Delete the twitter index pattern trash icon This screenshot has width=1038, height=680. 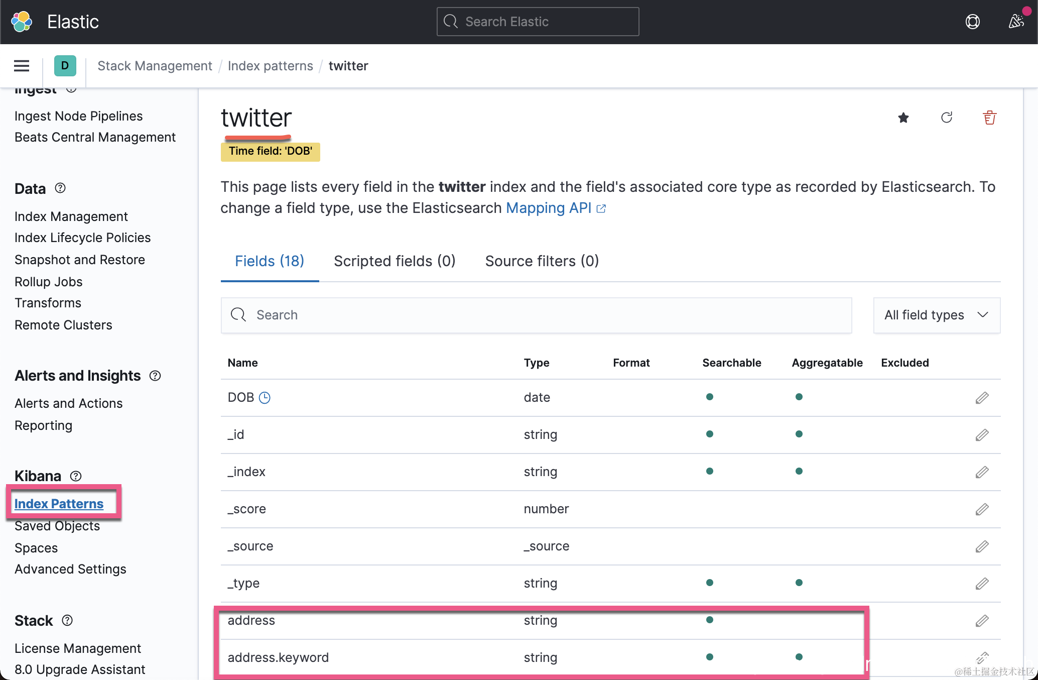[989, 118]
